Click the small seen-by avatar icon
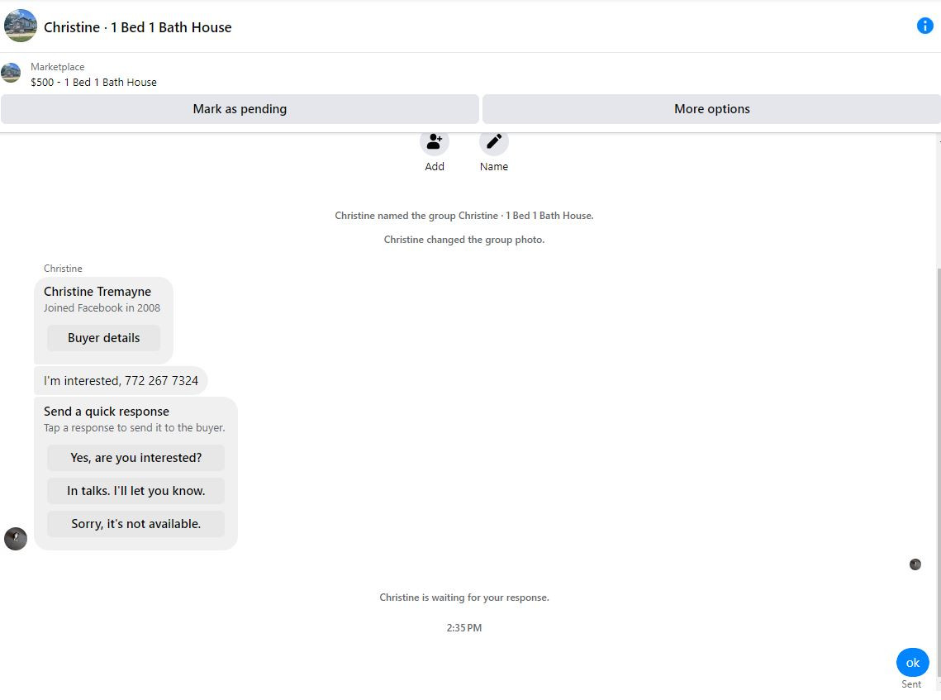Screen dimensions: 941x700 click(x=915, y=564)
